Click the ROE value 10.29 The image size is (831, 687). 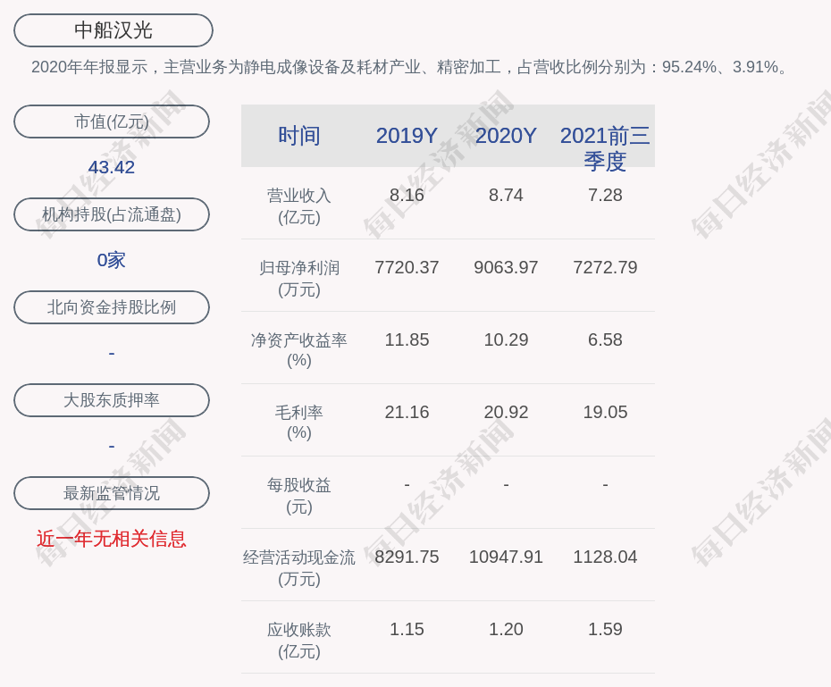506,339
